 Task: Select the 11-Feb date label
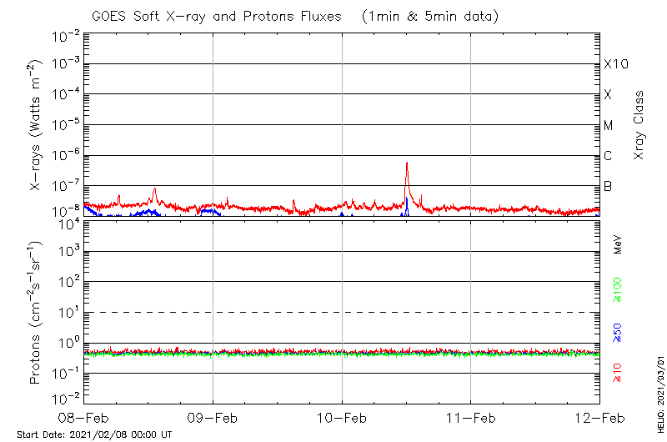click(471, 417)
